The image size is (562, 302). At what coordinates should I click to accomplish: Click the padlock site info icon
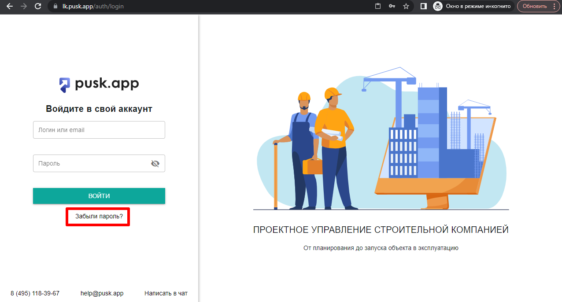click(55, 7)
